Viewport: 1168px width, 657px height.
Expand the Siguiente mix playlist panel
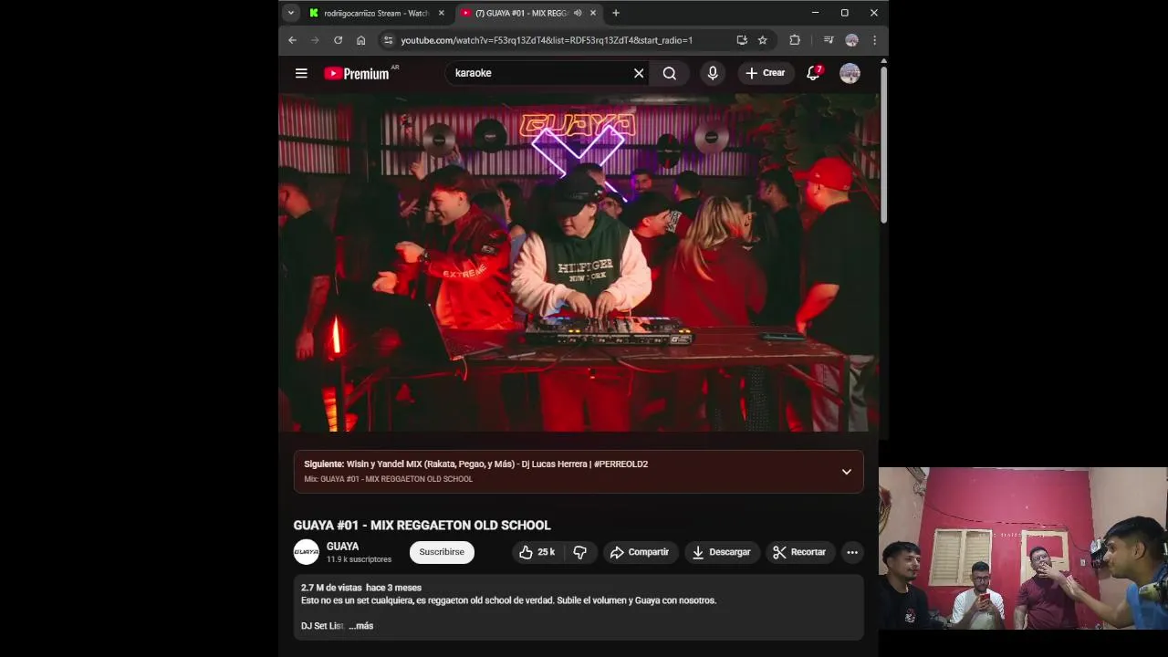tap(847, 472)
